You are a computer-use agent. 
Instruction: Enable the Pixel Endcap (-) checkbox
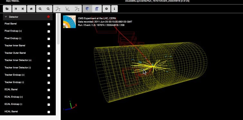tap(49, 39)
